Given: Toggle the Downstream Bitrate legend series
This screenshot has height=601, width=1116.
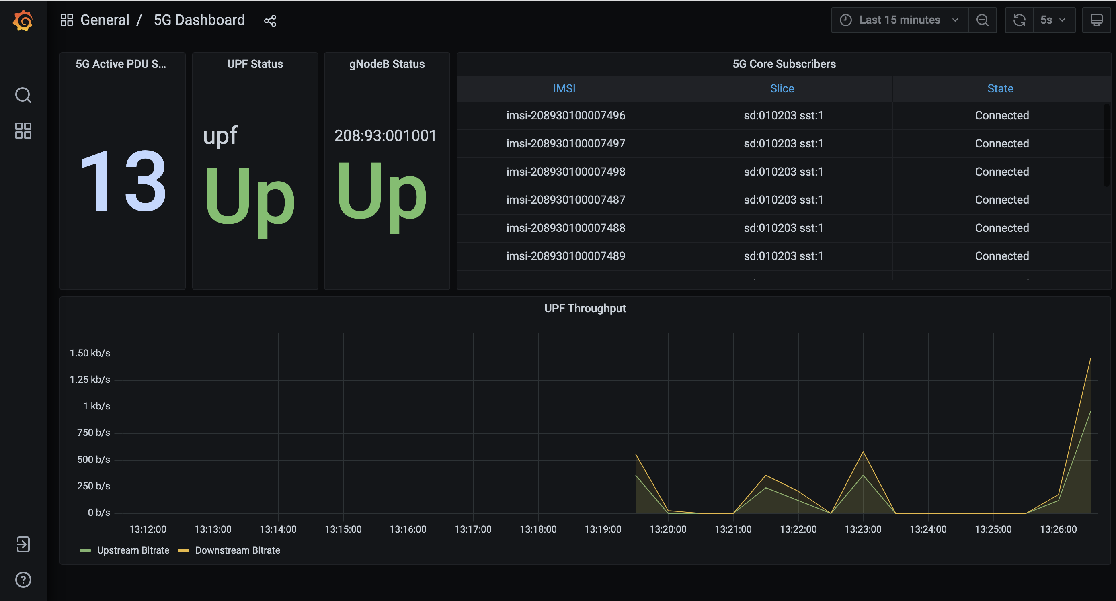Looking at the screenshot, I should (x=238, y=550).
